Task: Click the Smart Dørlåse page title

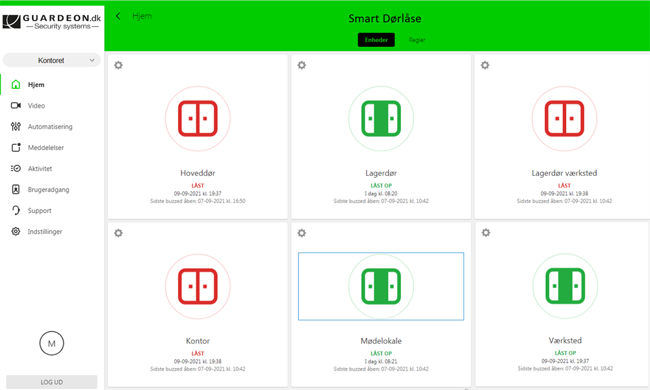Action: pos(385,19)
